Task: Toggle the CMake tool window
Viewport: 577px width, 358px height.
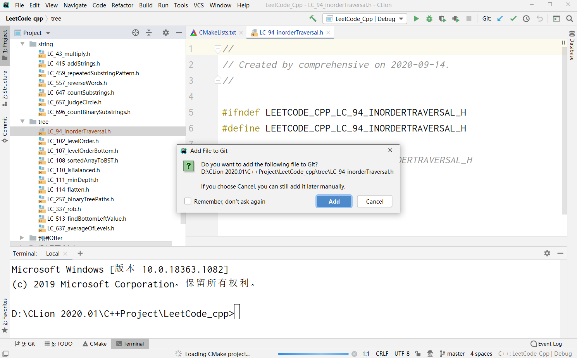Action: pyautogui.click(x=95, y=344)
